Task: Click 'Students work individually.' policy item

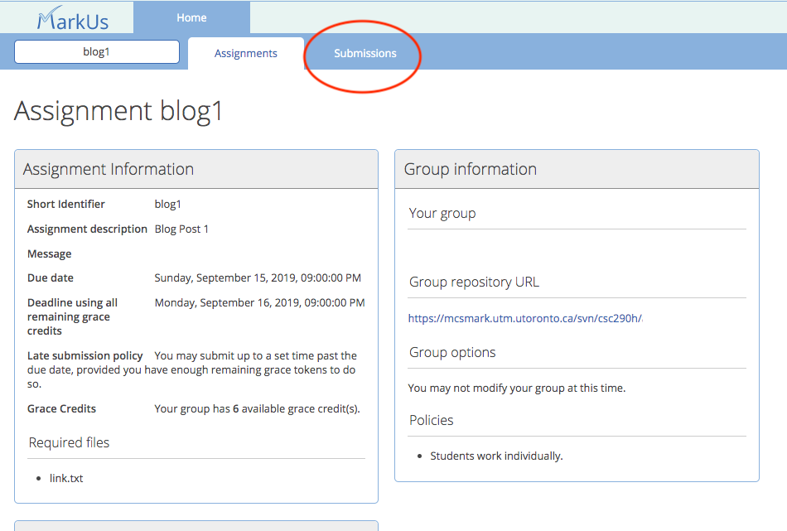Action: point(496,456)
